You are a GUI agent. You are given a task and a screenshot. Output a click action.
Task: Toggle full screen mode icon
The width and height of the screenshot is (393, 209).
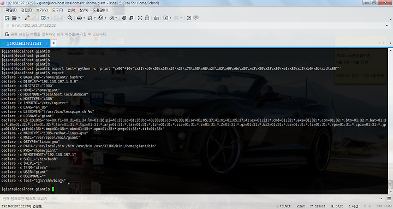click(x=140, y=18)
